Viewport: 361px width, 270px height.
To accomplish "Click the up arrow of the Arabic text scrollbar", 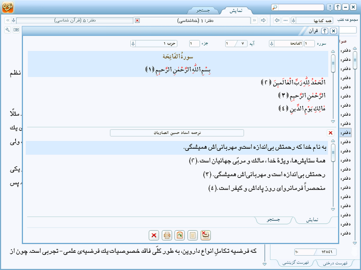I will [333, 51].
